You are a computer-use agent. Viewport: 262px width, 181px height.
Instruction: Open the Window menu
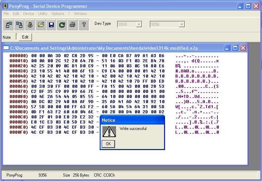tap(80, 14)
